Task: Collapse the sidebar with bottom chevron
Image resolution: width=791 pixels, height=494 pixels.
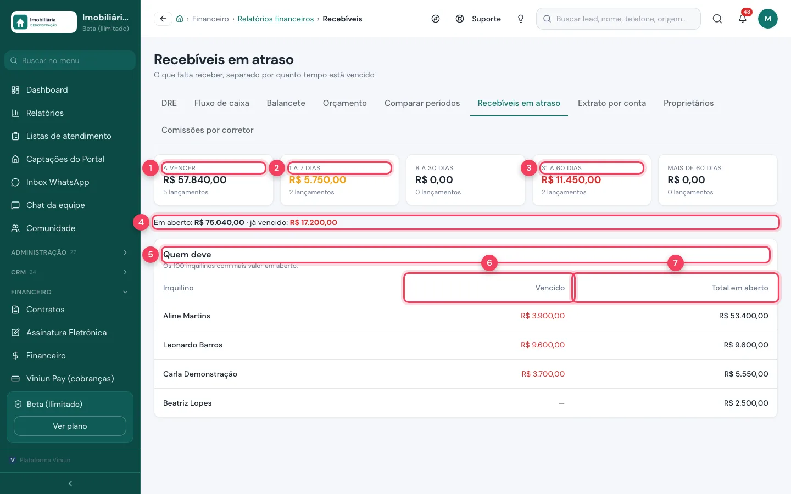Action: [70, 484]
